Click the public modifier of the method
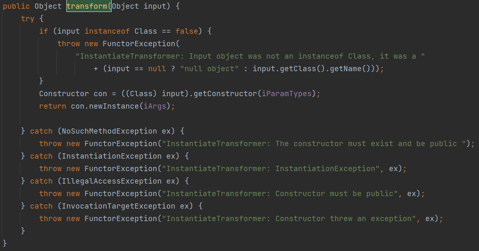This screenshot has width=479, height=251. pos(16,6)
